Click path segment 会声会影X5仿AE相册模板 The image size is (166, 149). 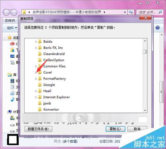click(67, 12)
